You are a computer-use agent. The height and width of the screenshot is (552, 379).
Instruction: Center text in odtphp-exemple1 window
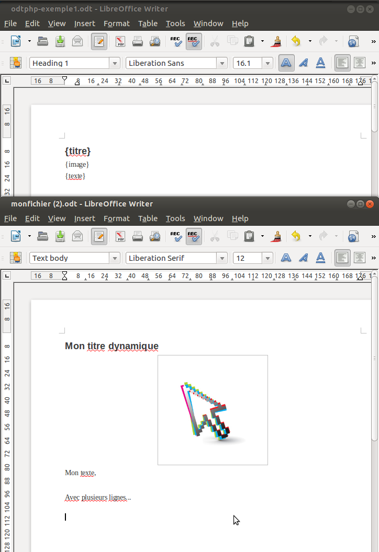pos(359,63)
